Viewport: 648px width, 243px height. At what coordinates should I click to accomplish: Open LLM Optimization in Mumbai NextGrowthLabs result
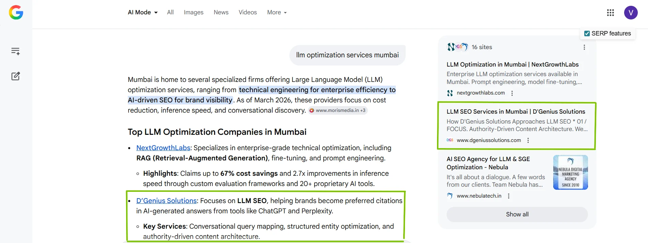click(x=513, y=65)
